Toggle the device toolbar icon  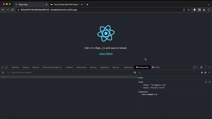(x=6, y=67)
